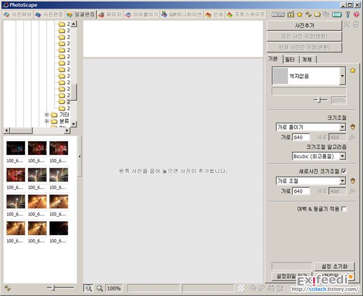Click the 설정파일 열기 button
This screenshot has width=363, height=296.
click(292, 276)
